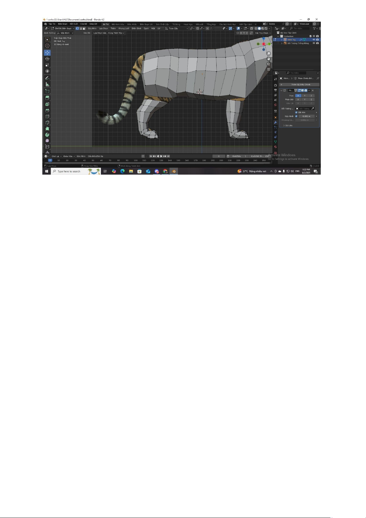The height and width of the screenshot is (518, 366).
Task: Click the viewport pan hand icon
Action: click(269, 59)
